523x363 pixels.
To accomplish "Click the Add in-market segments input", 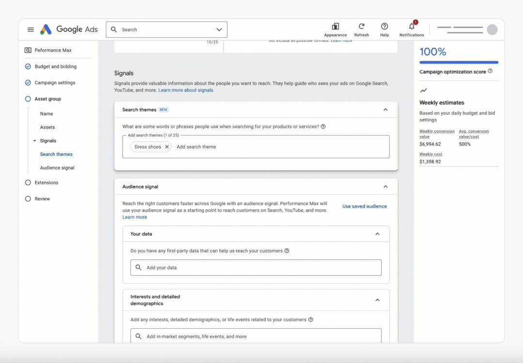I will [256, 336].
